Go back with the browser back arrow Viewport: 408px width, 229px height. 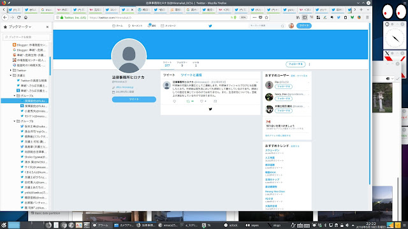(x=5, y=17)
